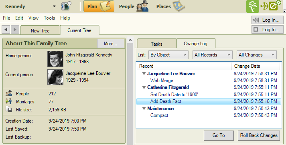Click Jacqueline Lee Bouvier's photo
286x145 pixels.
55,77
